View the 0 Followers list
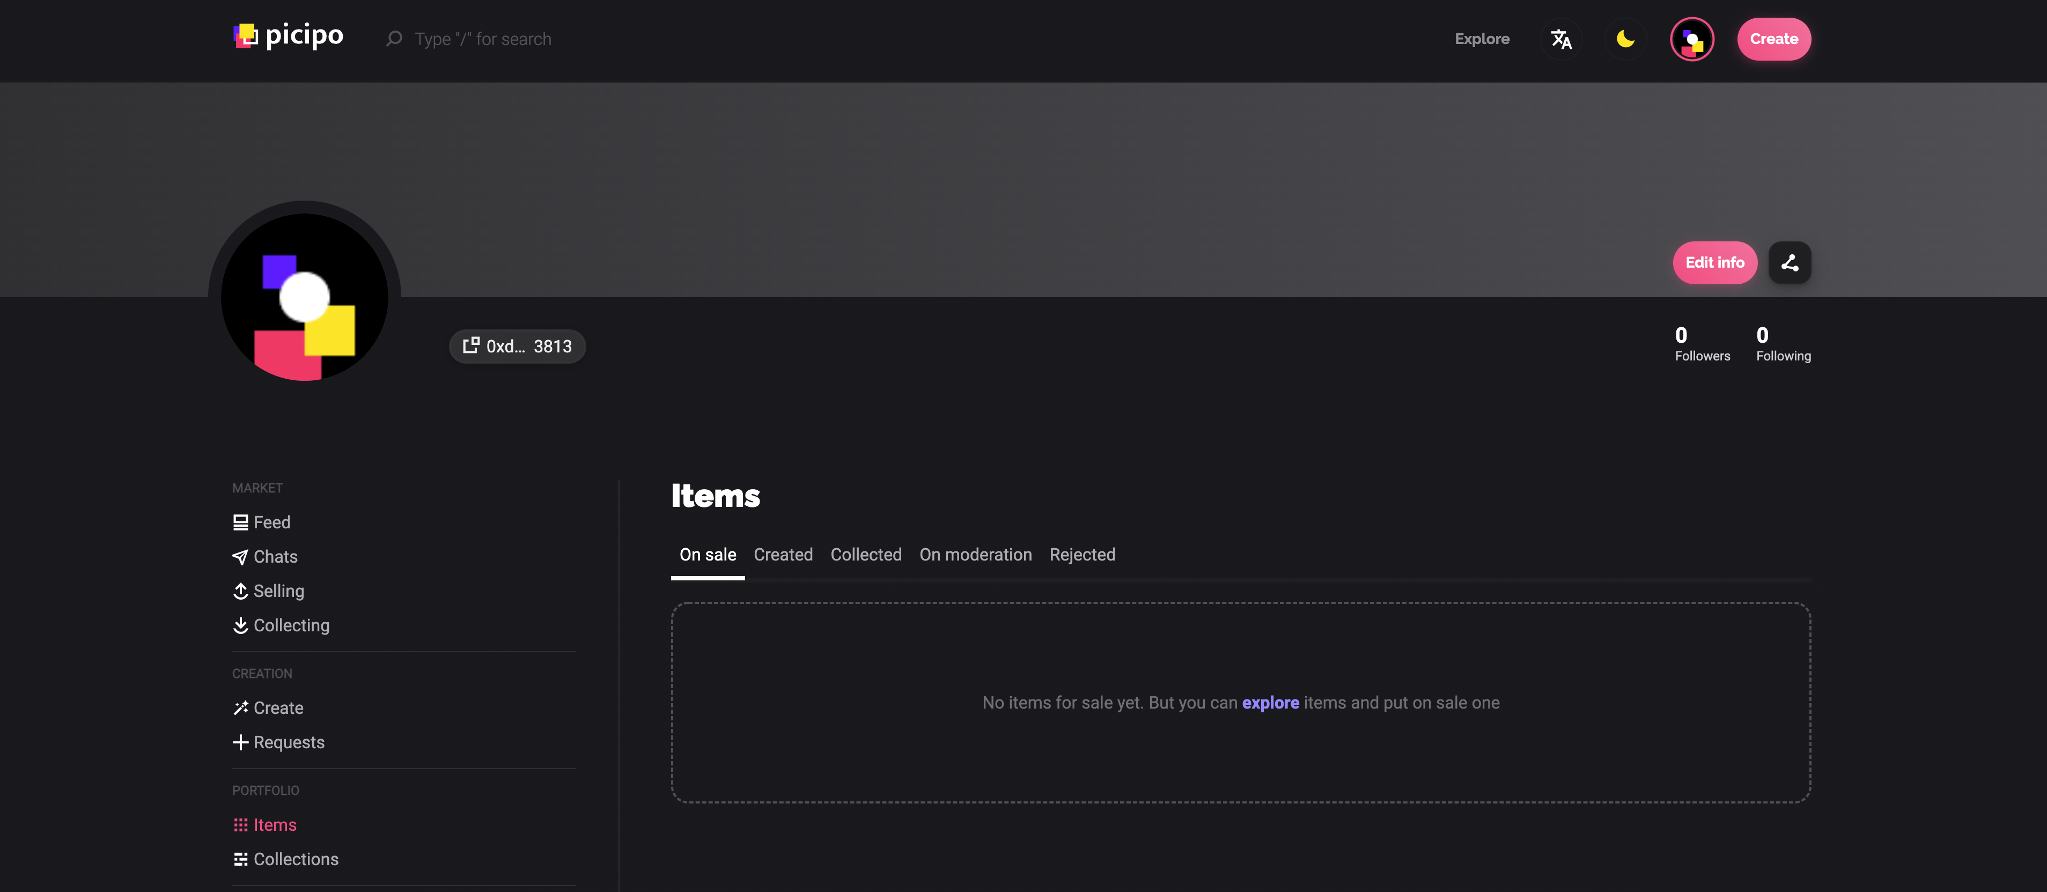This screenshot has width=2047, height=892. click(x=1702, y=344)
